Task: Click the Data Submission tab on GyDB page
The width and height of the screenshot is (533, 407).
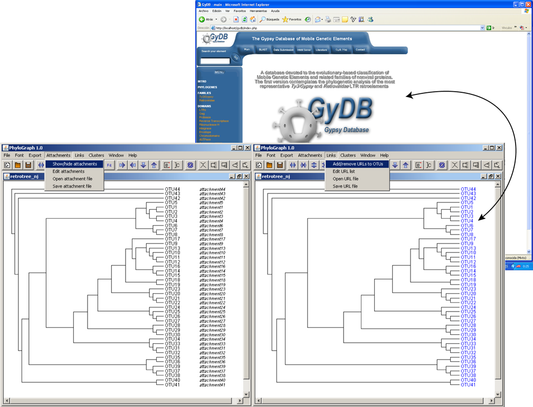Action: 283,50
